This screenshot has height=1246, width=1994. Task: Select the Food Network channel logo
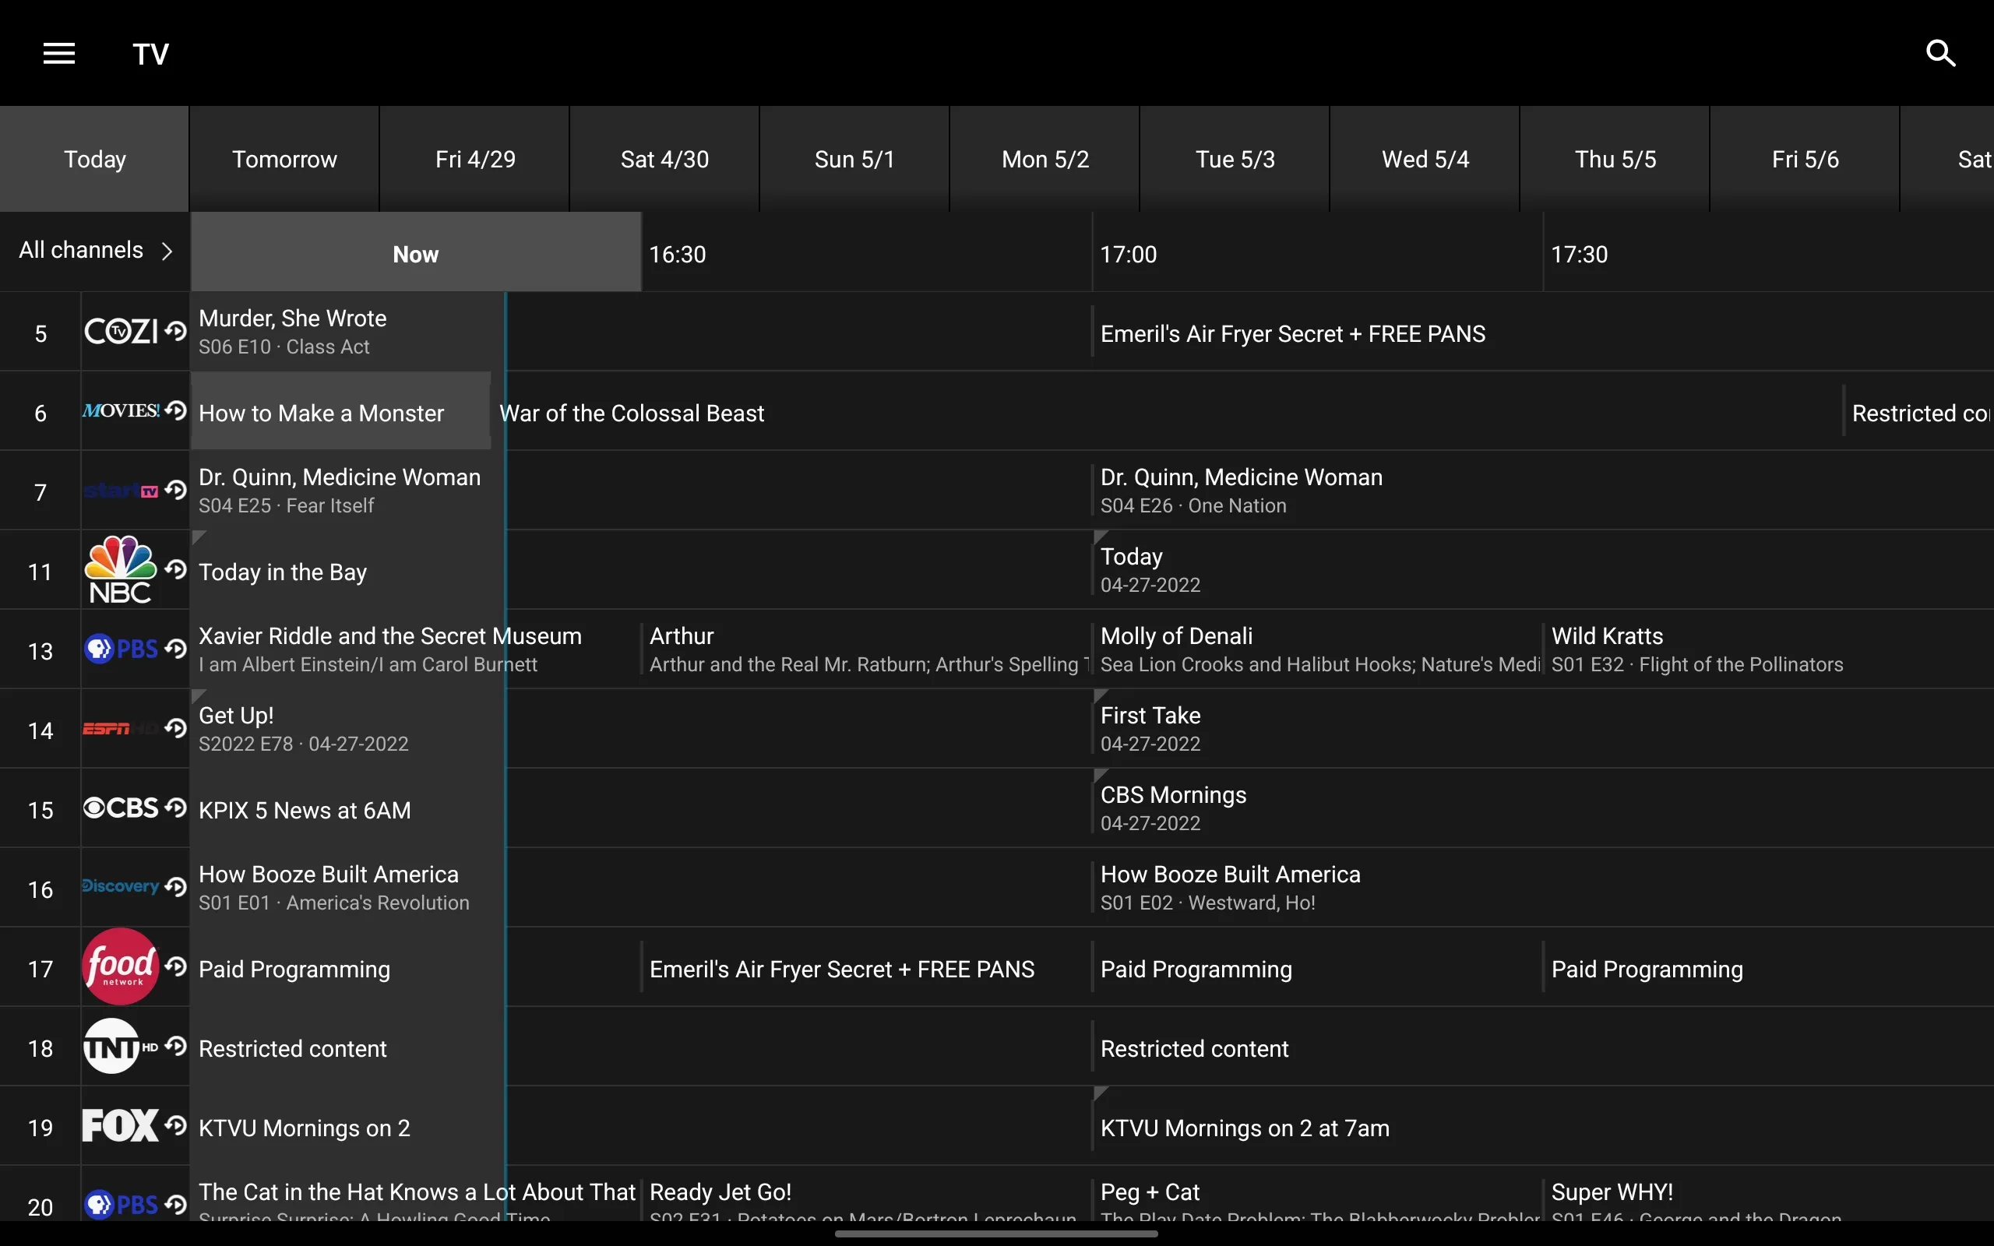coord(122,966)
